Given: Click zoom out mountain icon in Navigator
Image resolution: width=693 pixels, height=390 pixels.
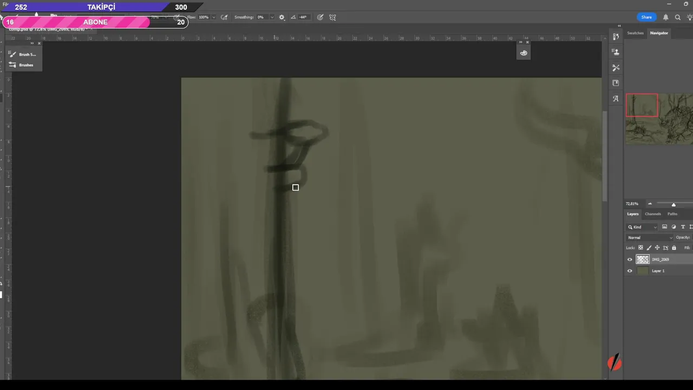Looking at the screenshot, I should click(650, 204).
